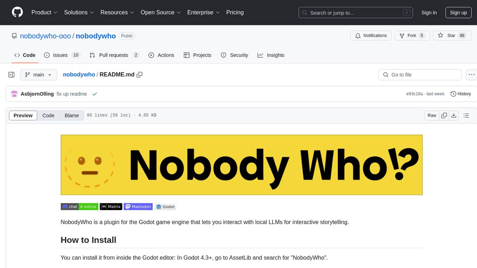Open the nobodywho-ooo owner link
Screen dimensions: 477x268
[45, 36]
